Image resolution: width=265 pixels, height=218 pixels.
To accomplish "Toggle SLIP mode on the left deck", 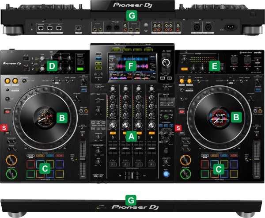I will coord(7,99).
